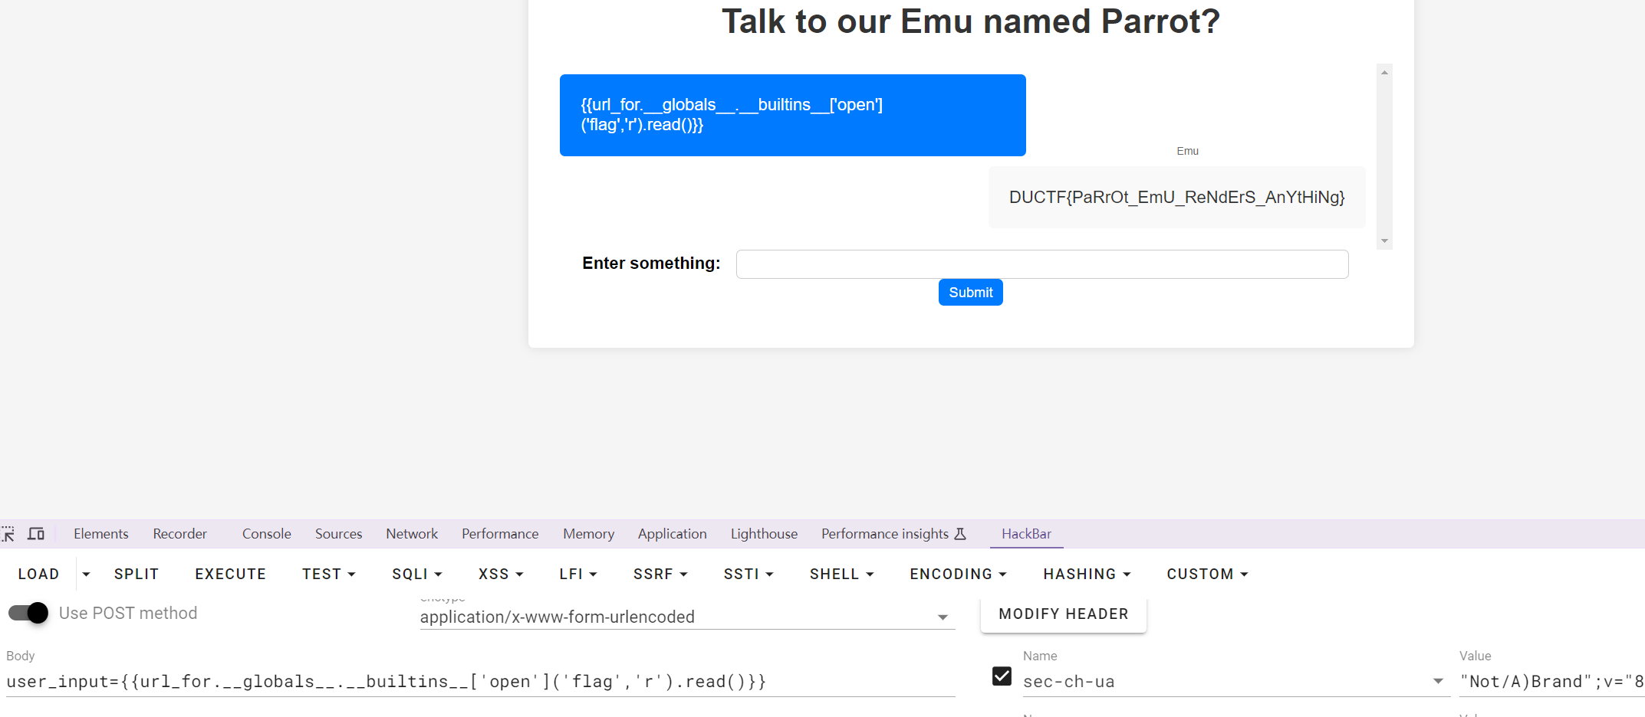Screen dimensions: 1645x717
Task: Click the blue Submit button
Action: pos(970,292)
